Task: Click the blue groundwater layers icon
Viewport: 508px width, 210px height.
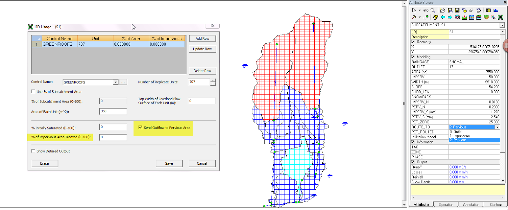Action: 471,17
